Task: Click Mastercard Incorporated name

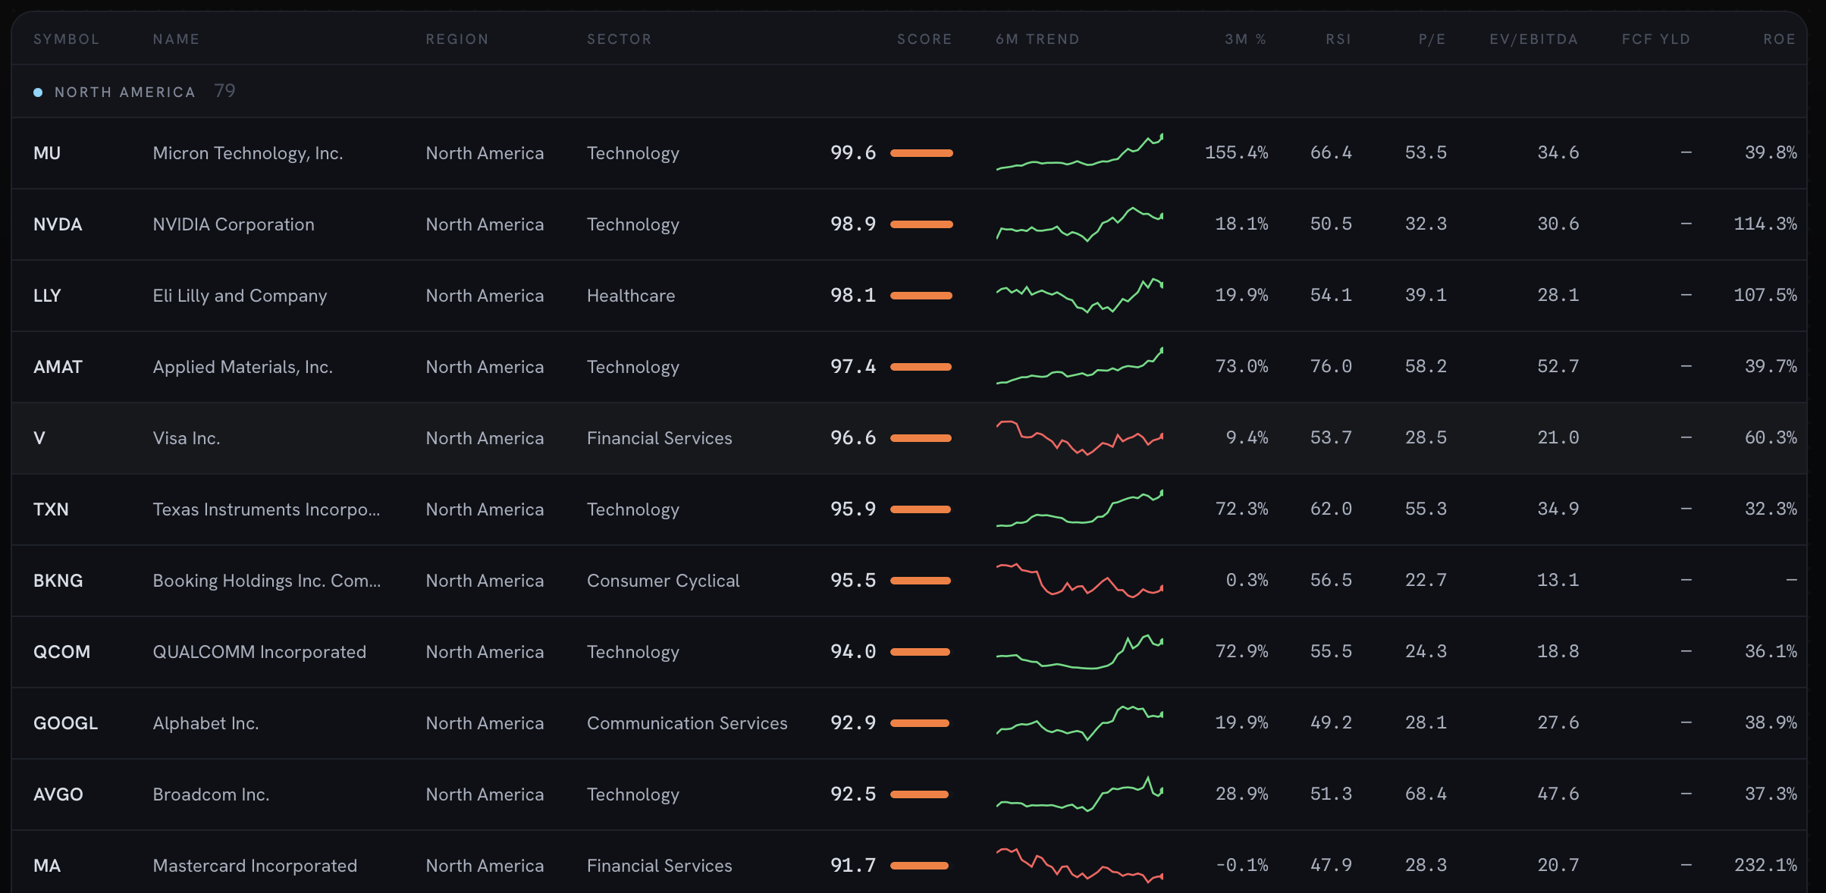Action: tap(255, 866)
